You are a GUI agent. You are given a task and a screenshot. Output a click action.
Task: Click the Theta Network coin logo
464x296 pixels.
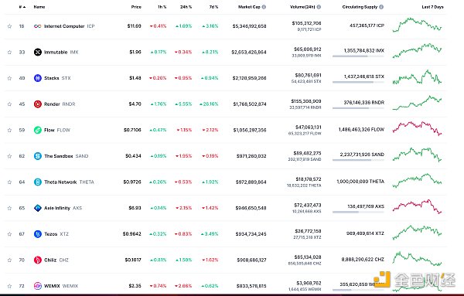coord(38,182)
